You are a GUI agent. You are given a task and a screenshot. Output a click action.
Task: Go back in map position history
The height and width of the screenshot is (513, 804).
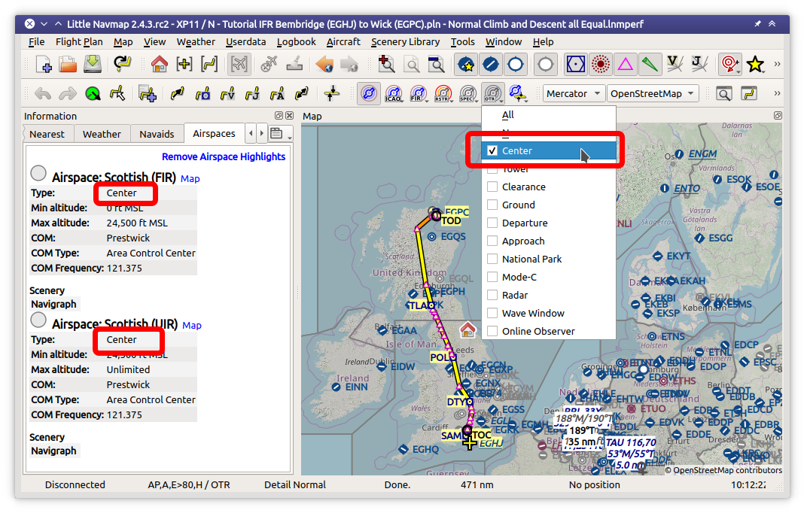tap(324, 64)
